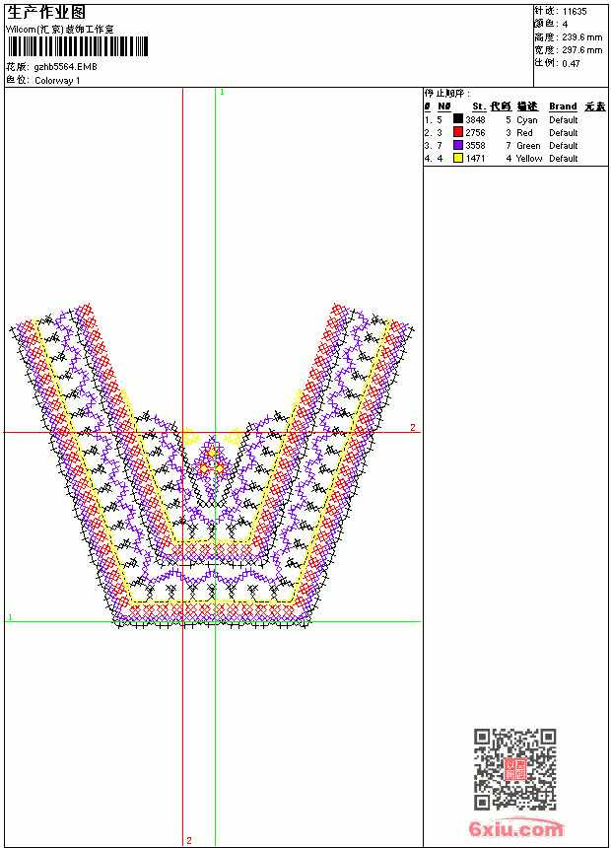Click the black color swatch for stitch 3848
This screenshot has height=848, width=611.
coord(458,119)
